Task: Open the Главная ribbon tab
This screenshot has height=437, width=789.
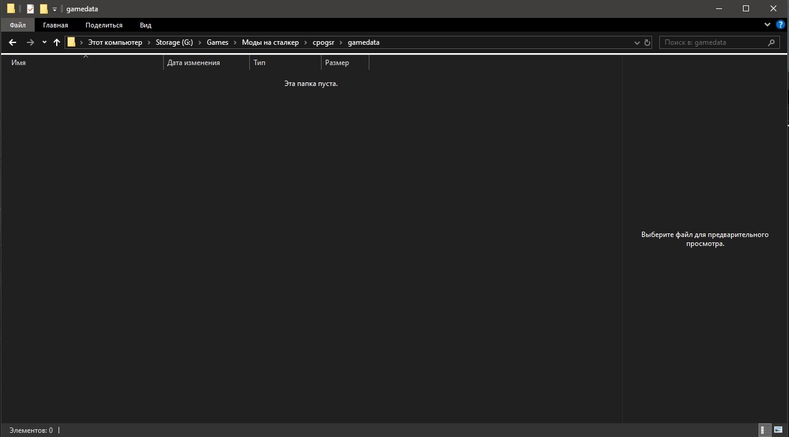Action: click(56, 25)
